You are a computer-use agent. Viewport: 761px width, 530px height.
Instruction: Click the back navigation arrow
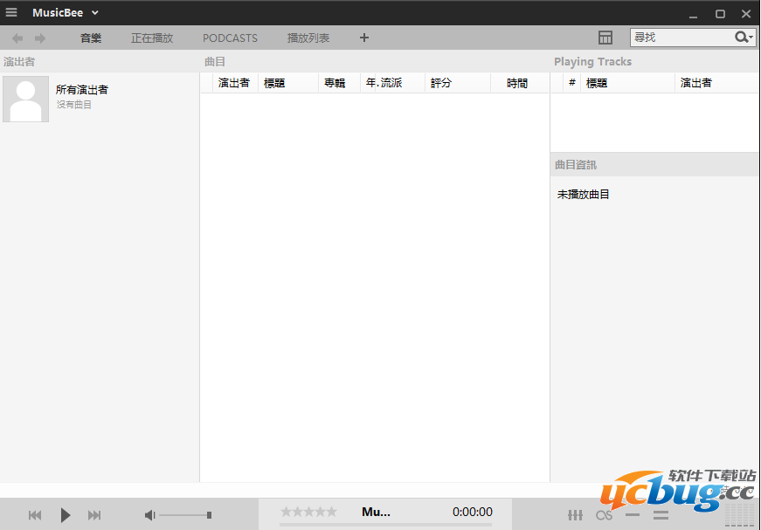click(x=17, y=38)
